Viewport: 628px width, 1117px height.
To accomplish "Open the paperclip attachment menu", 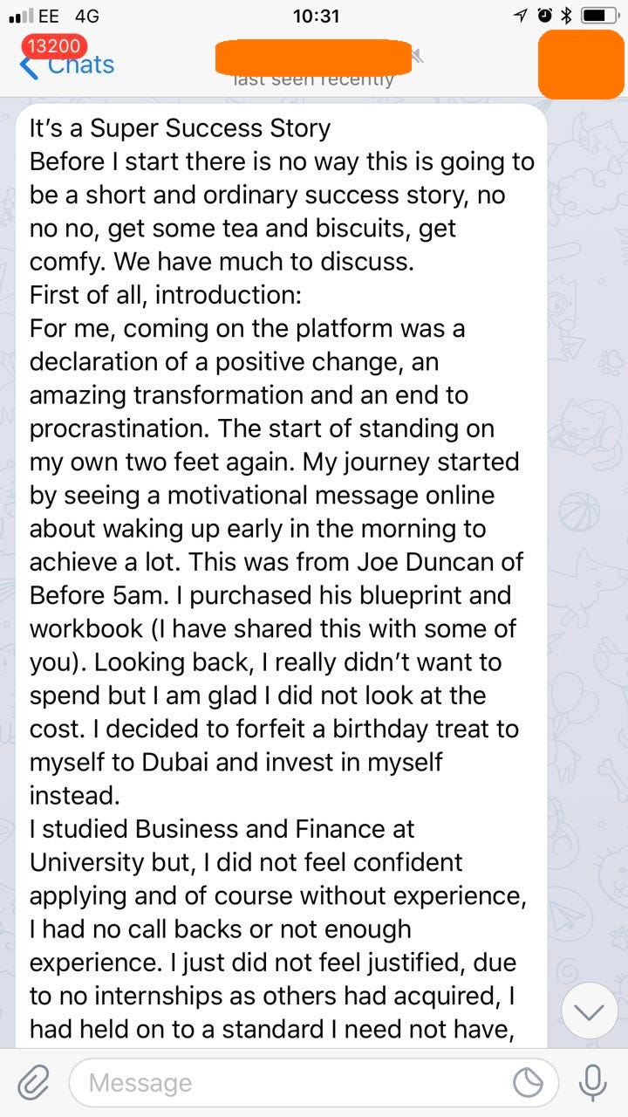I will click(33, 1083).
